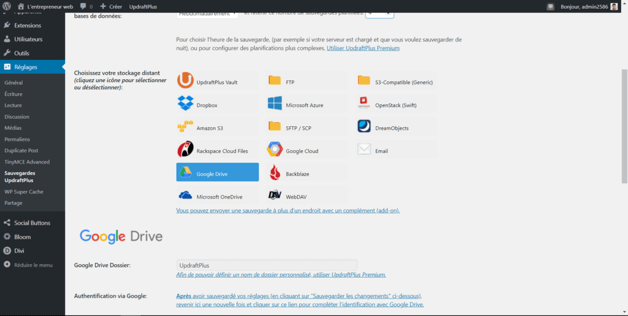Choose the Email envelope icon
The width and height of the screenshot is (628, 316).
tap(364, 149)
